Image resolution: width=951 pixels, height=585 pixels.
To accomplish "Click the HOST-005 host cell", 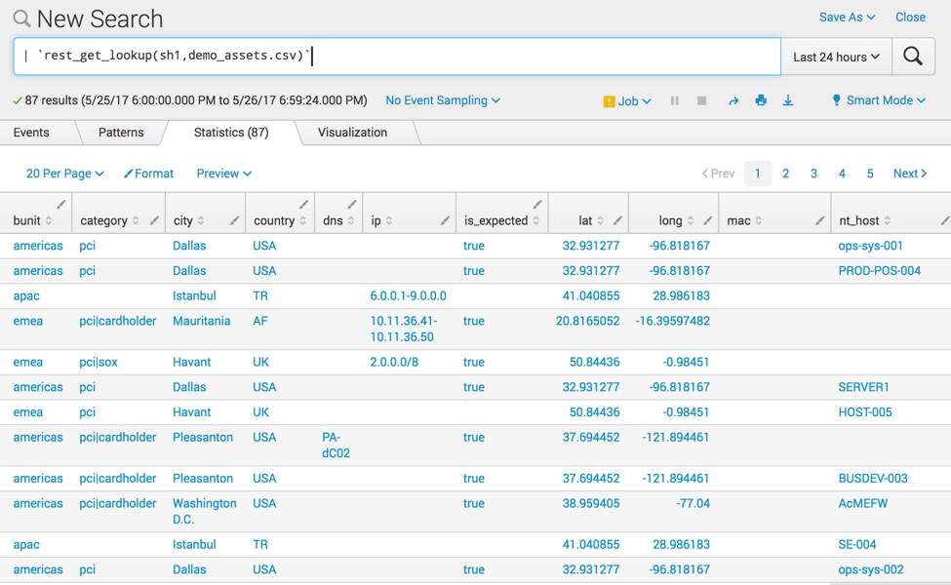I will (865, 412).
